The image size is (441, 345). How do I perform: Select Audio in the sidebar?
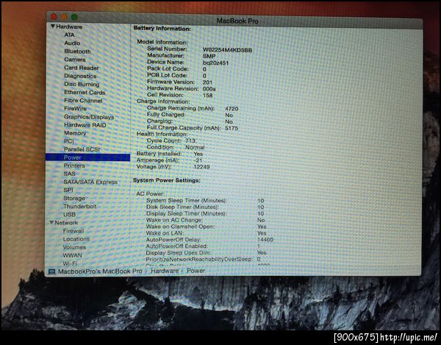pos(72,43)
